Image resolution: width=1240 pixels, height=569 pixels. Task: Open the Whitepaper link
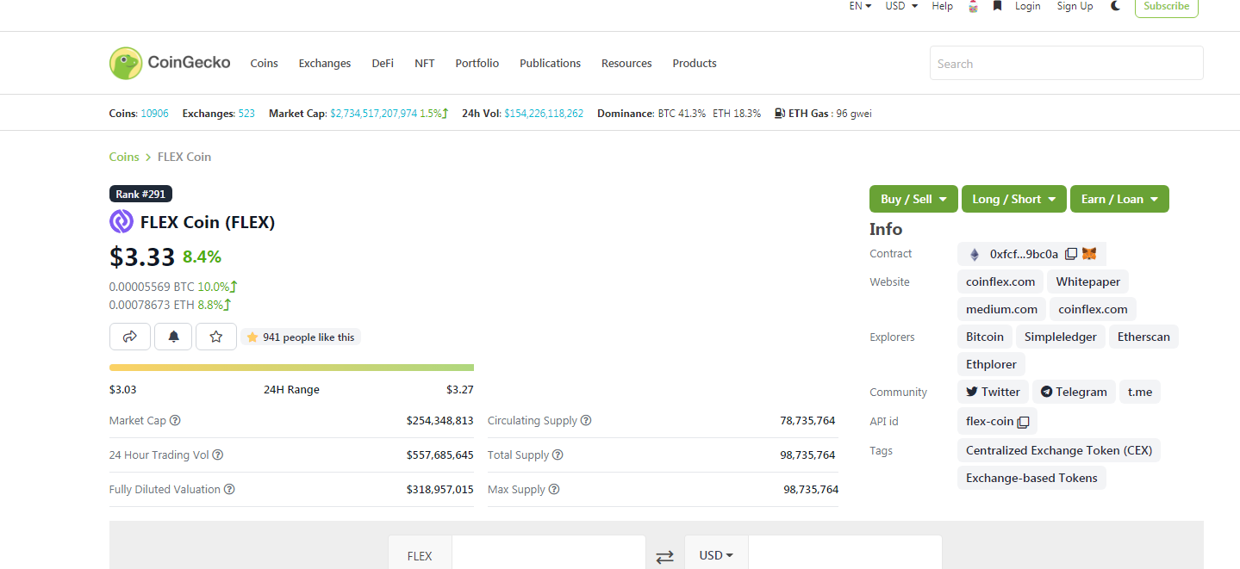(x=1088, y=281)
